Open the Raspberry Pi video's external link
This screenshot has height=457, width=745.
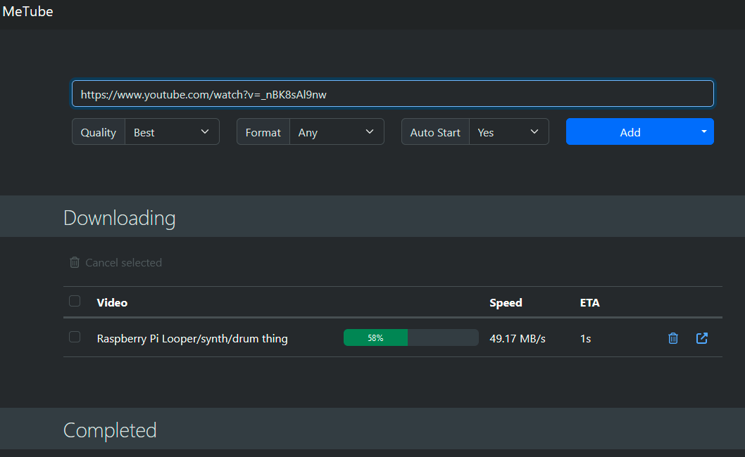(x=701, y=338)
